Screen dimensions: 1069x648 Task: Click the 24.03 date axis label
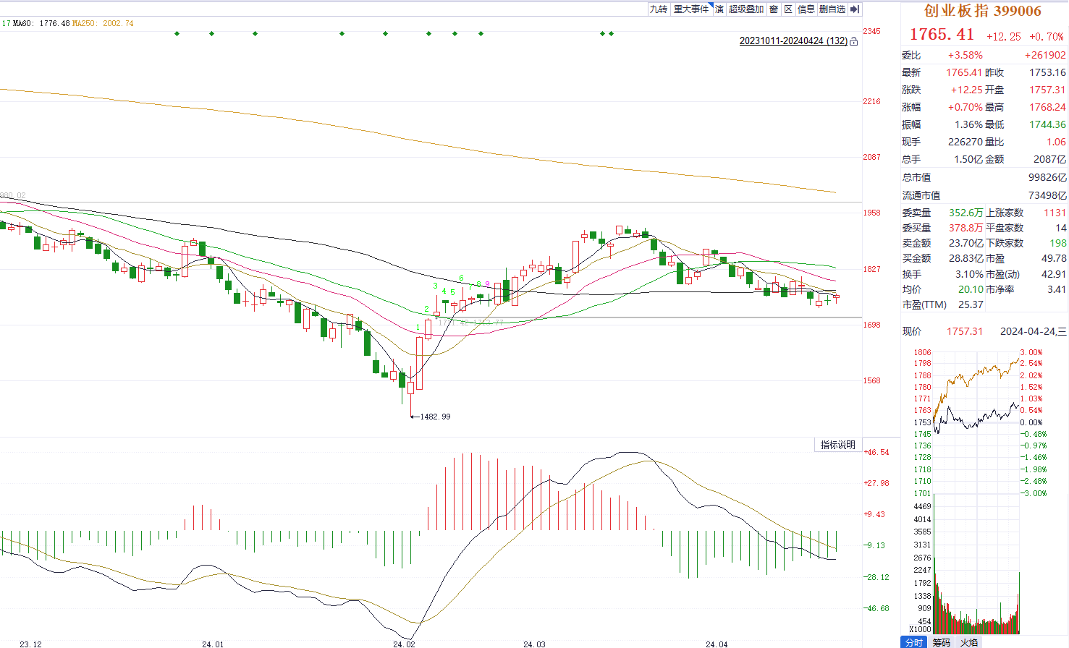pos(534,644)
